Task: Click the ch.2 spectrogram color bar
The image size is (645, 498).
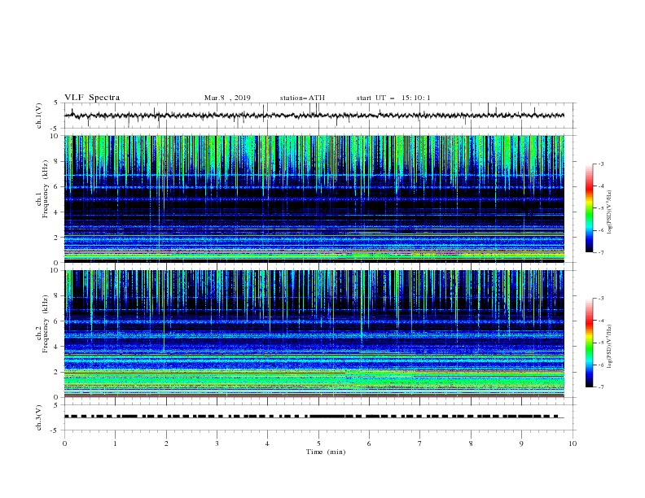Action: (x=589, y=343)
